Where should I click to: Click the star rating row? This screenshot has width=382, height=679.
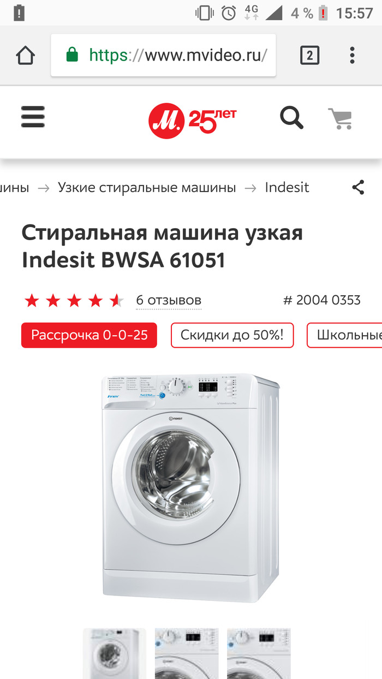point(74,300)
